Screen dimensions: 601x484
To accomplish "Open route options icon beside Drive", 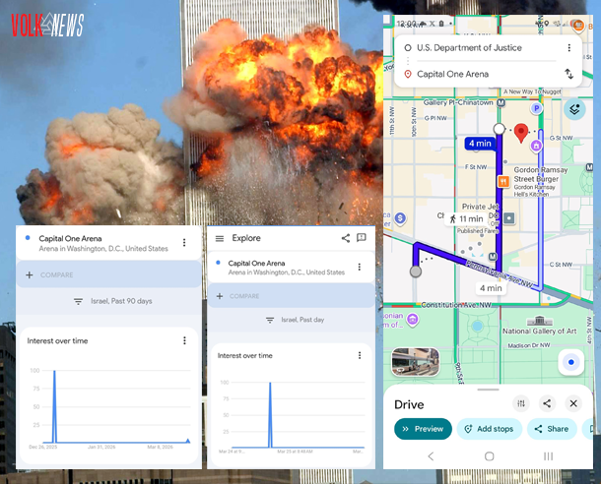I will coord(520,403).
